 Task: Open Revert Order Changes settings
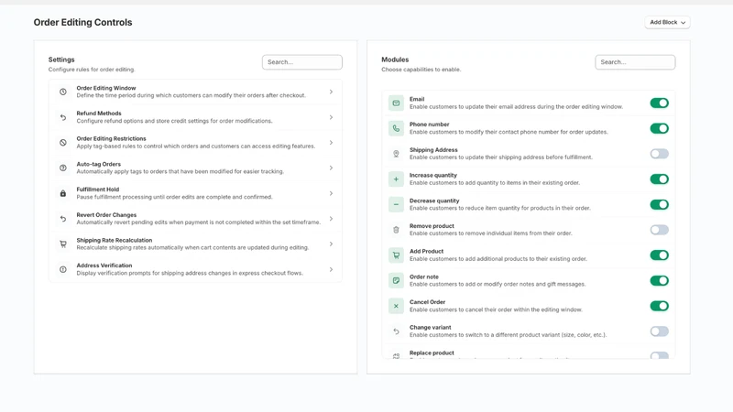[x=195, y=219]
